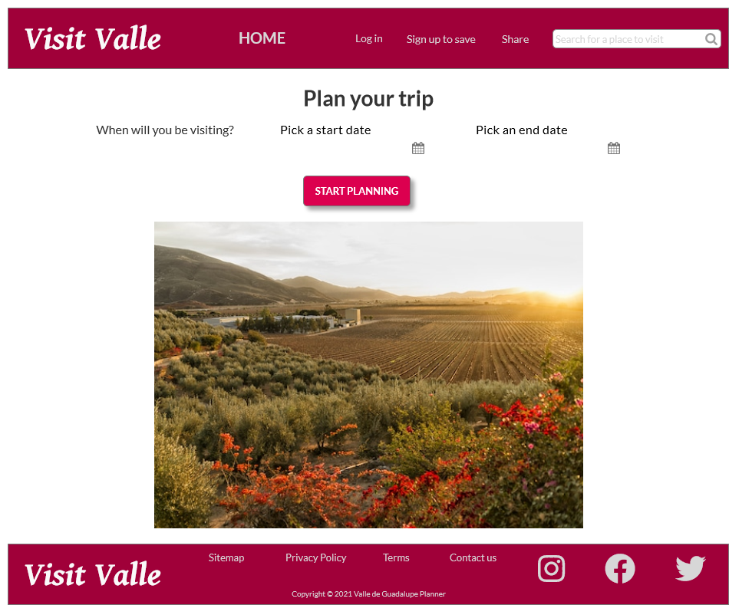Viewport: 729px width, 605px height.
Task: Click the vineyard landscape photo
Action: click(368, 374)
